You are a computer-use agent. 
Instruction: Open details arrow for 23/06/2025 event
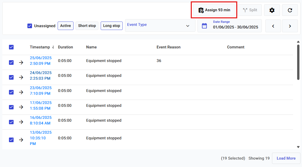21,92
